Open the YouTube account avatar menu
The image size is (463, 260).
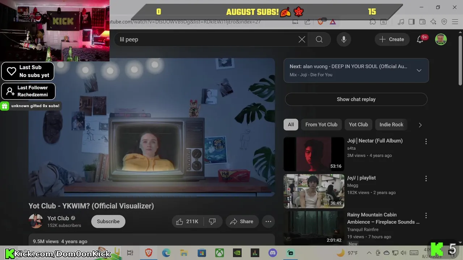point(441,39)
